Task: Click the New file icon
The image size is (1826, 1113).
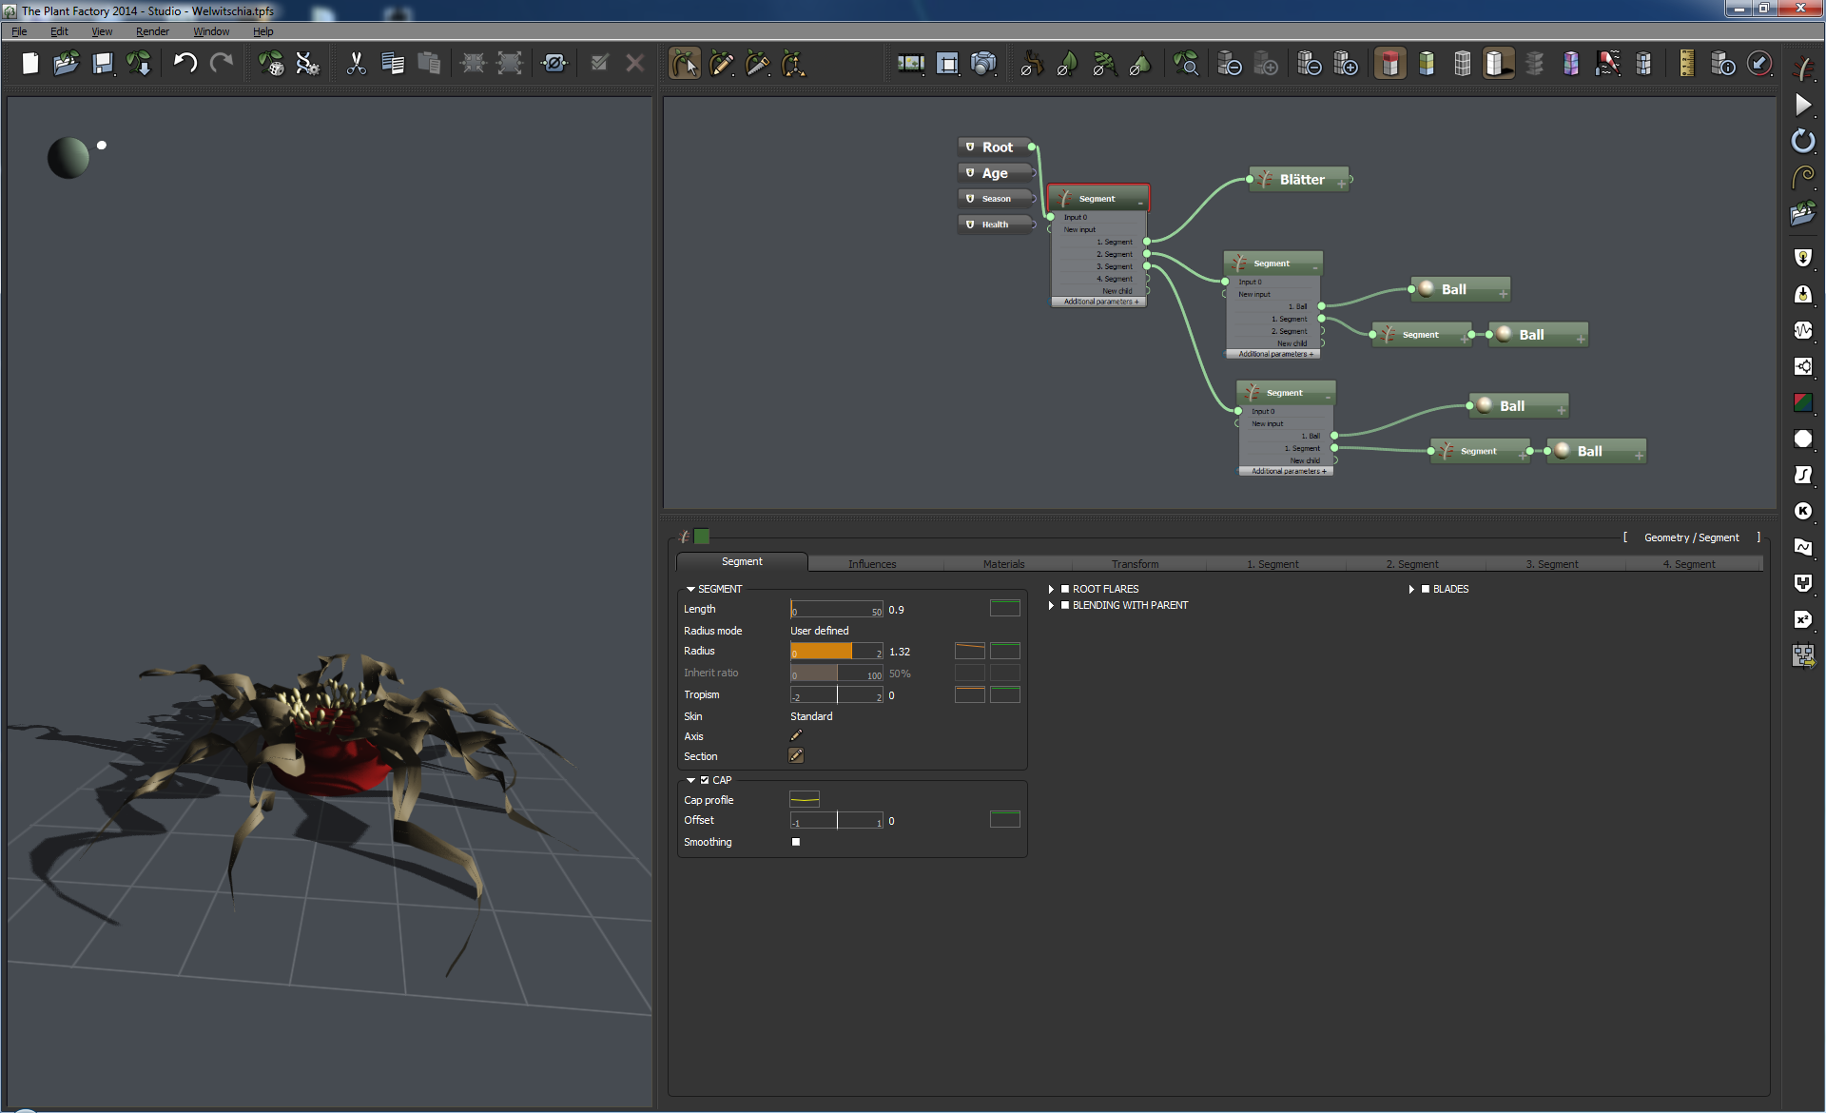Action: tap(30, 64)
